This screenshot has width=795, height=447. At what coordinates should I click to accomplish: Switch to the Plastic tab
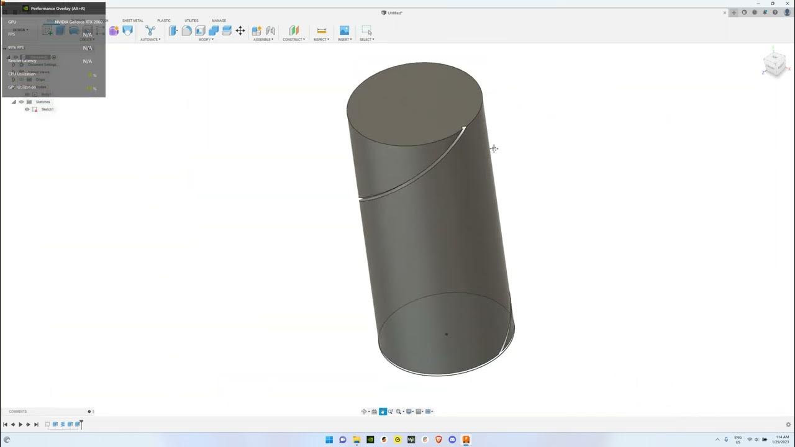coord(164,20)
